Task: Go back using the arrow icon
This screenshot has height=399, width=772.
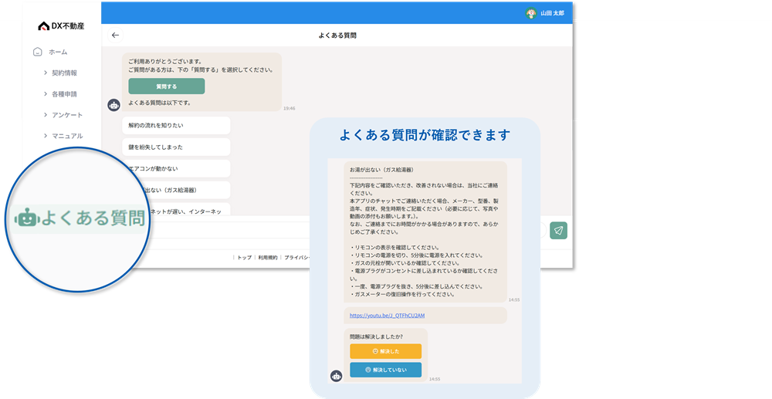Action: pyautogui.click(x=115, y=35)
